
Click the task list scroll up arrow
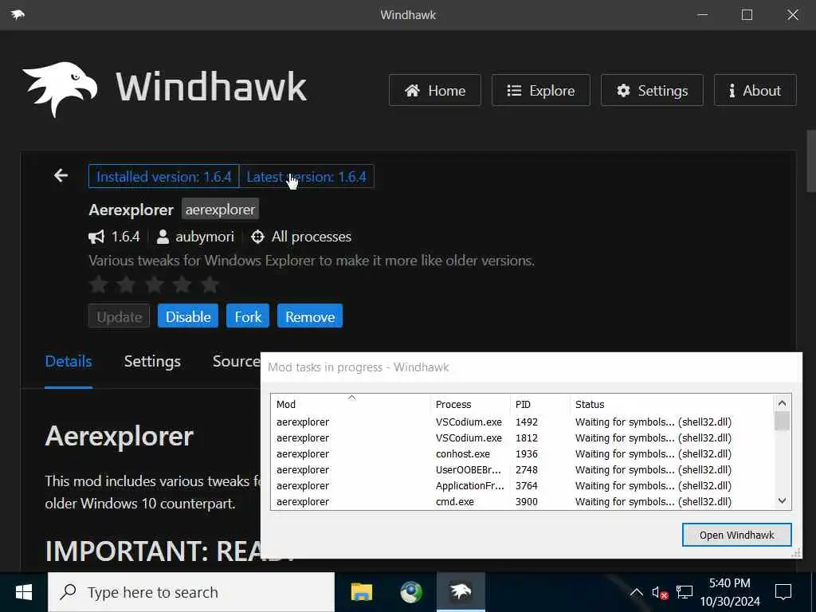point(782,402)
